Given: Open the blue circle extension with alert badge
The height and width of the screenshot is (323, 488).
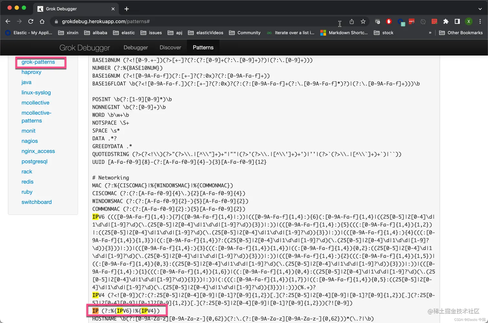Looking at the screenshot, I should [x=401, y=22].
